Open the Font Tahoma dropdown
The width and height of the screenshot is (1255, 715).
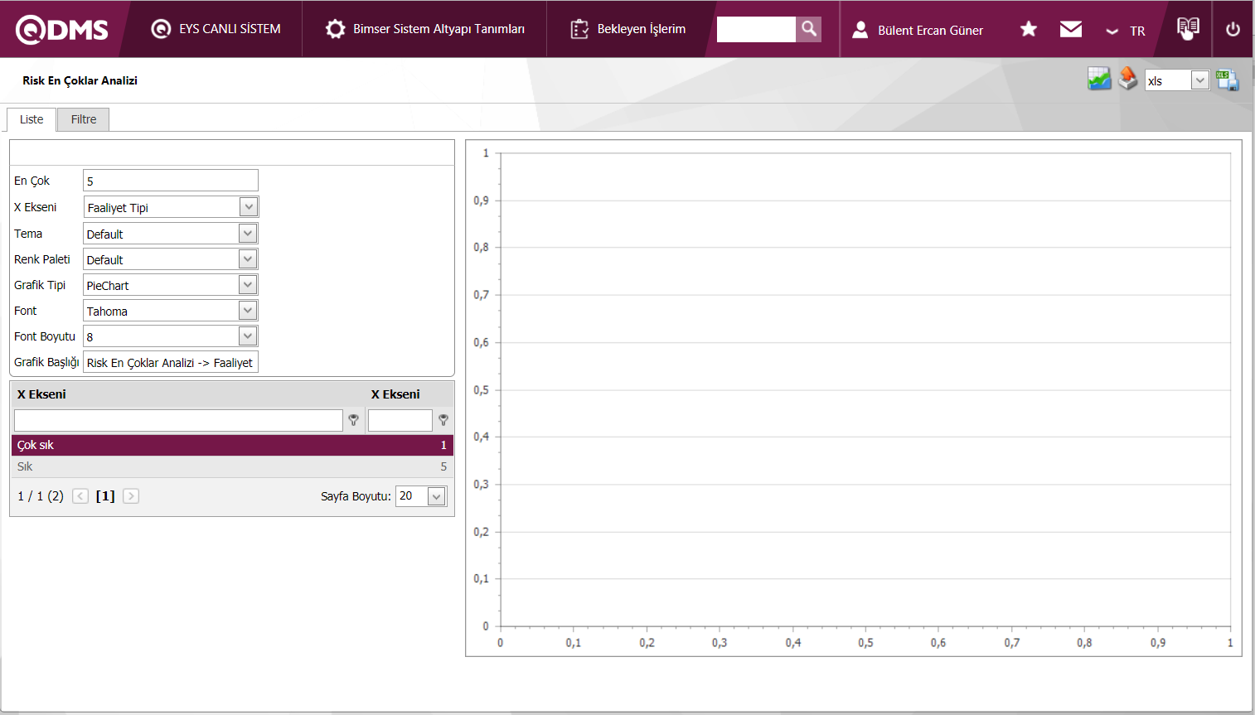pos(248,311)
